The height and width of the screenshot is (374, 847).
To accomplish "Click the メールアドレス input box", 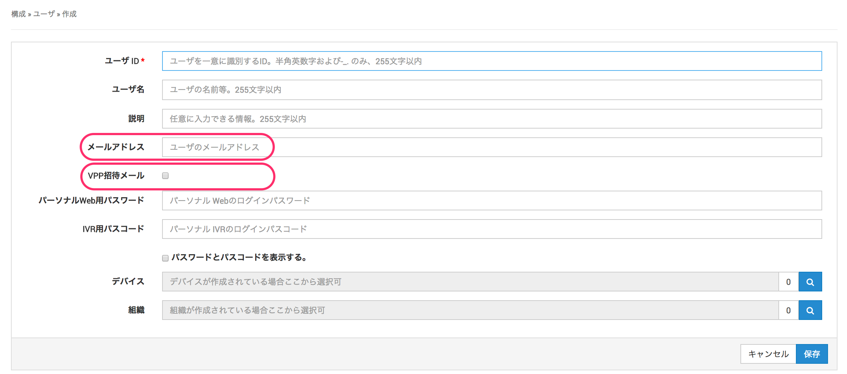I will tap(491, 147).
